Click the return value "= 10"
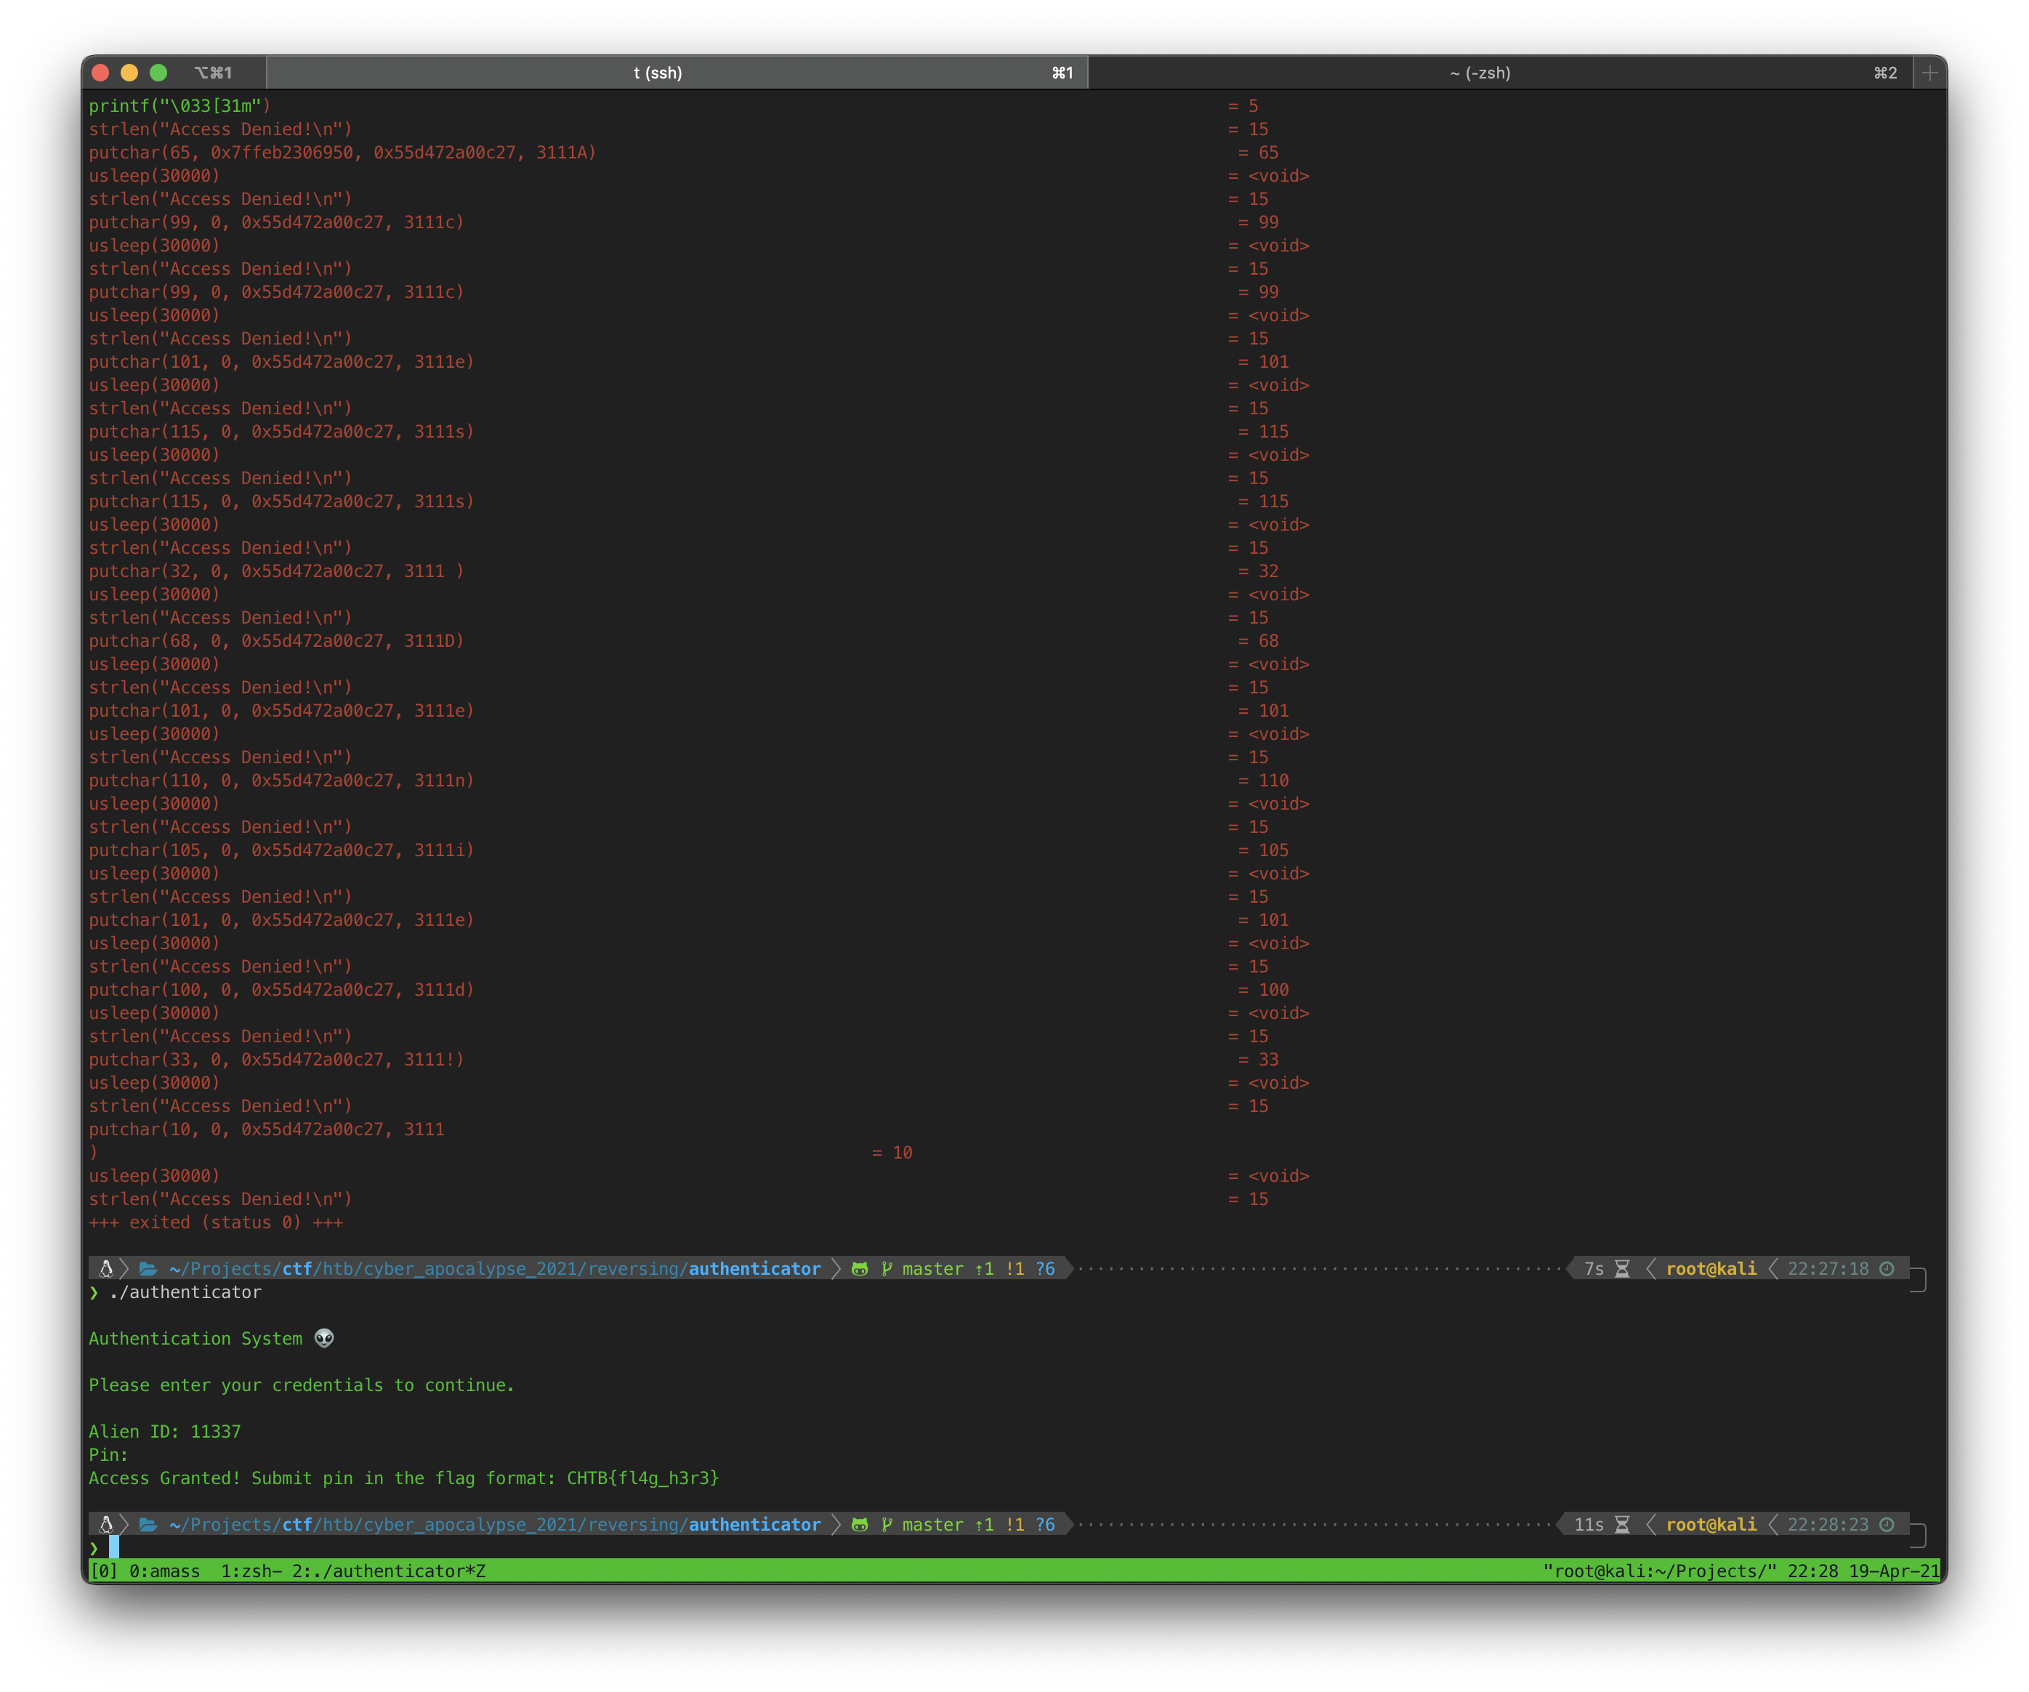Image resolution: width=2029 pixels, height=1692 pixels. pyautogui.click(x=892, y=1152)
